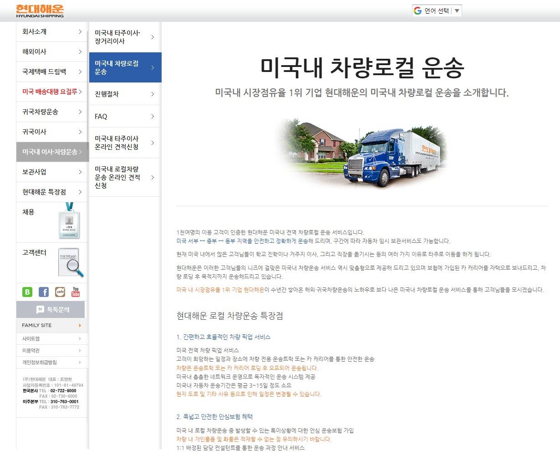Click chevron next to 회사소개

[x=80, y=31]
